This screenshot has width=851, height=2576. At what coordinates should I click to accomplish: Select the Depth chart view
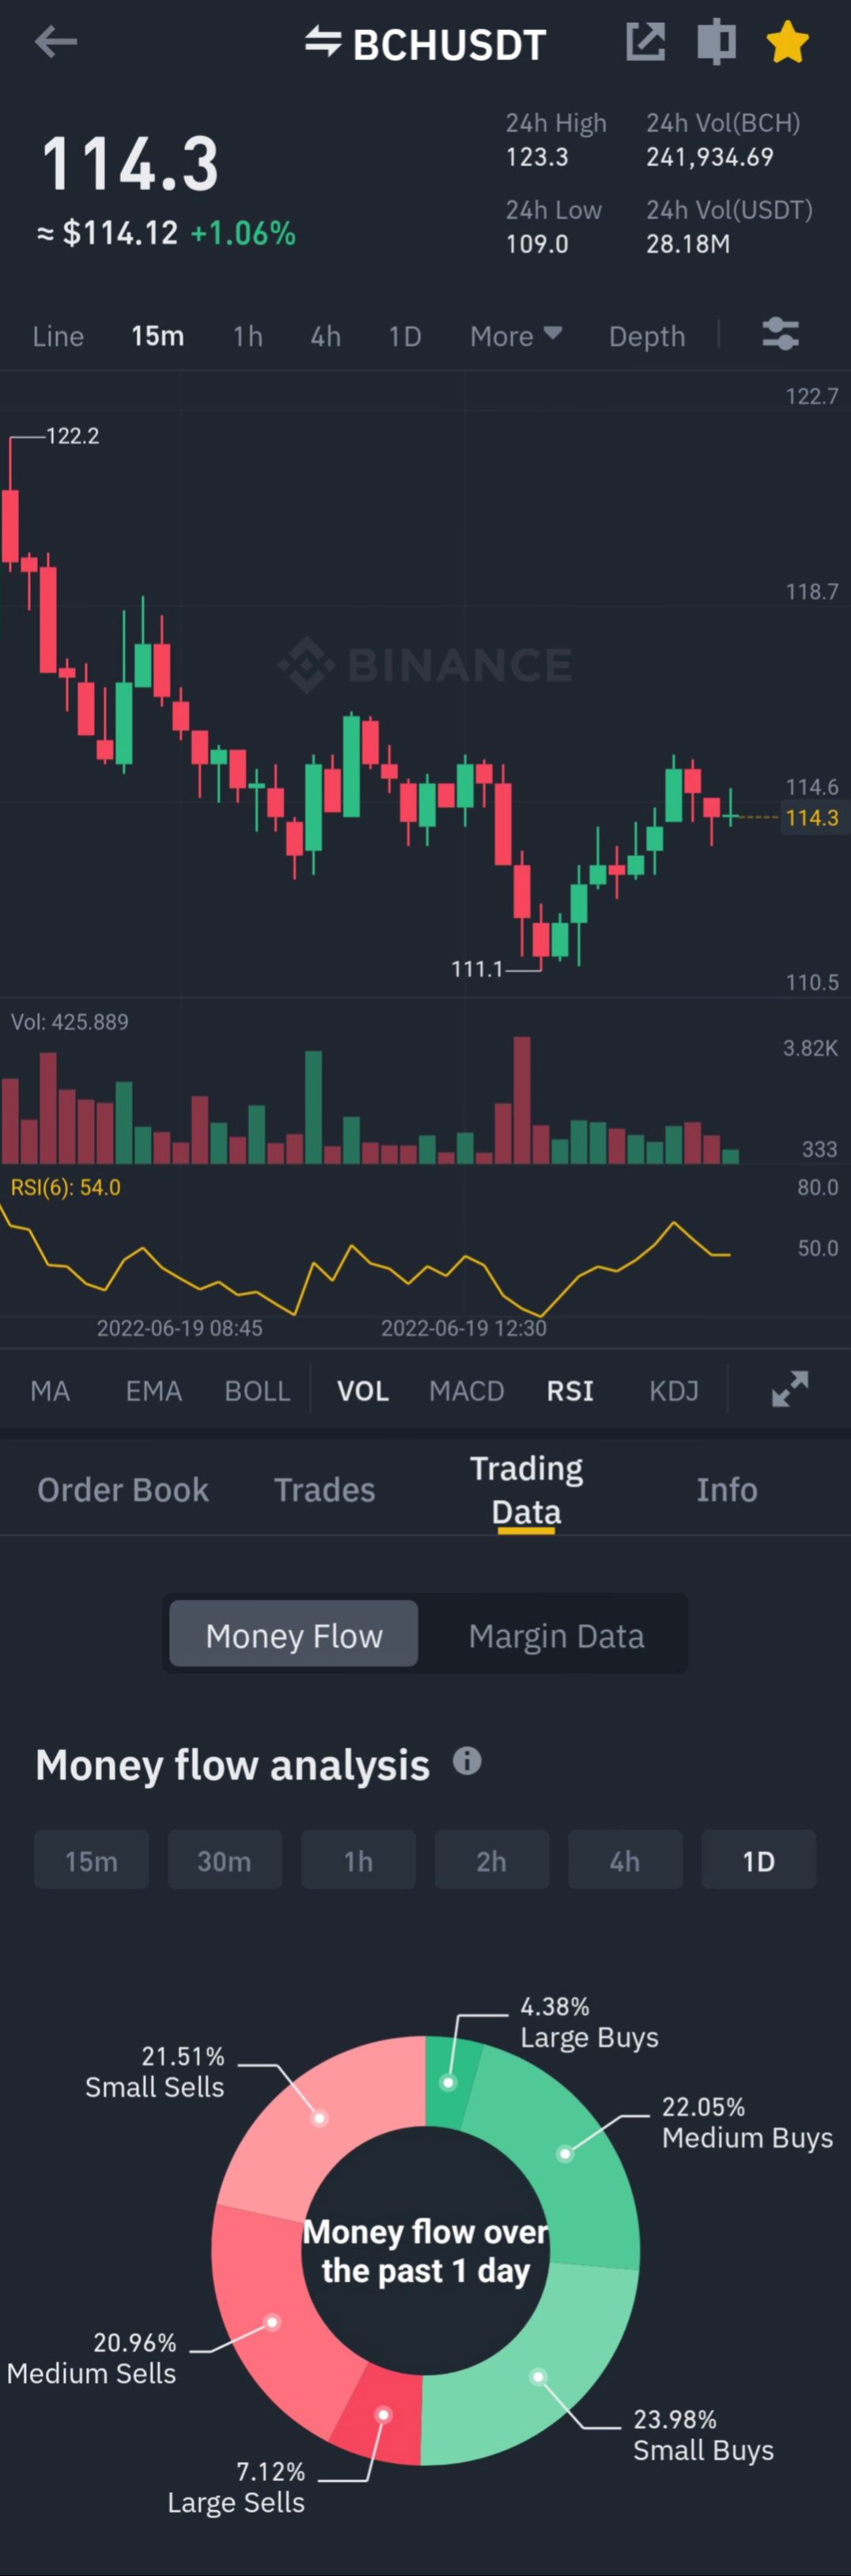point(647,336)
